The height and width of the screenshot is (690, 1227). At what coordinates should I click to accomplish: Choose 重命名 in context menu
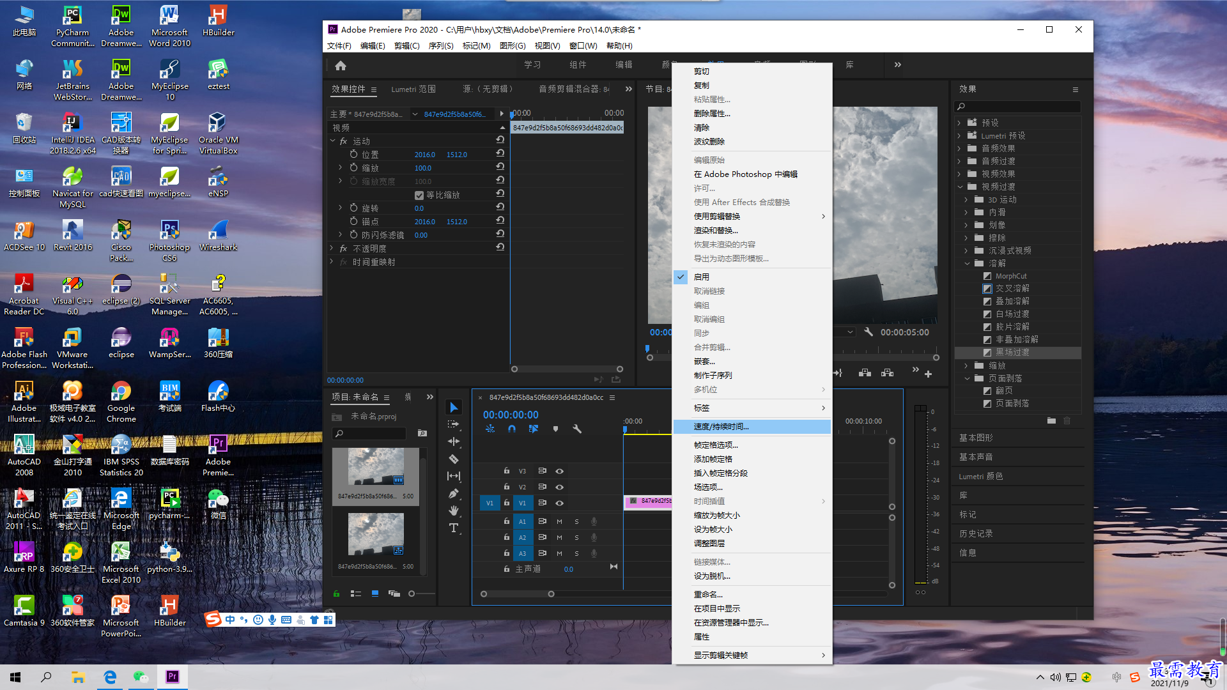(x=752, y=594)
